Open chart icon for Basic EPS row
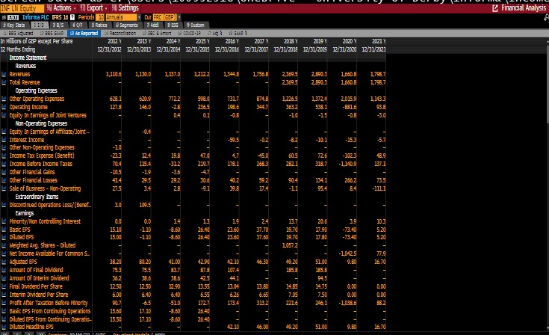The width and height of the screenshot is (549, 335). [x=4, y=230]
